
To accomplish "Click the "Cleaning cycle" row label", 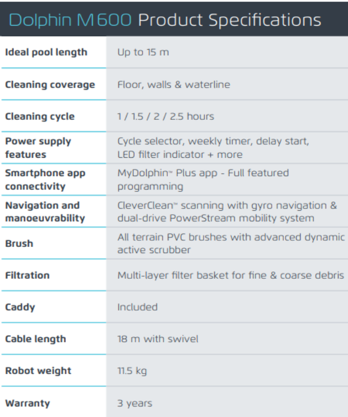I will click(40, 117).
